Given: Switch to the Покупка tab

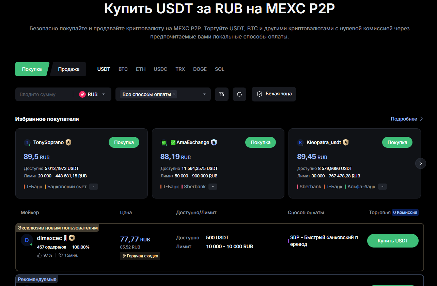Looking at the screenshot, I should [x=32, y=69].
